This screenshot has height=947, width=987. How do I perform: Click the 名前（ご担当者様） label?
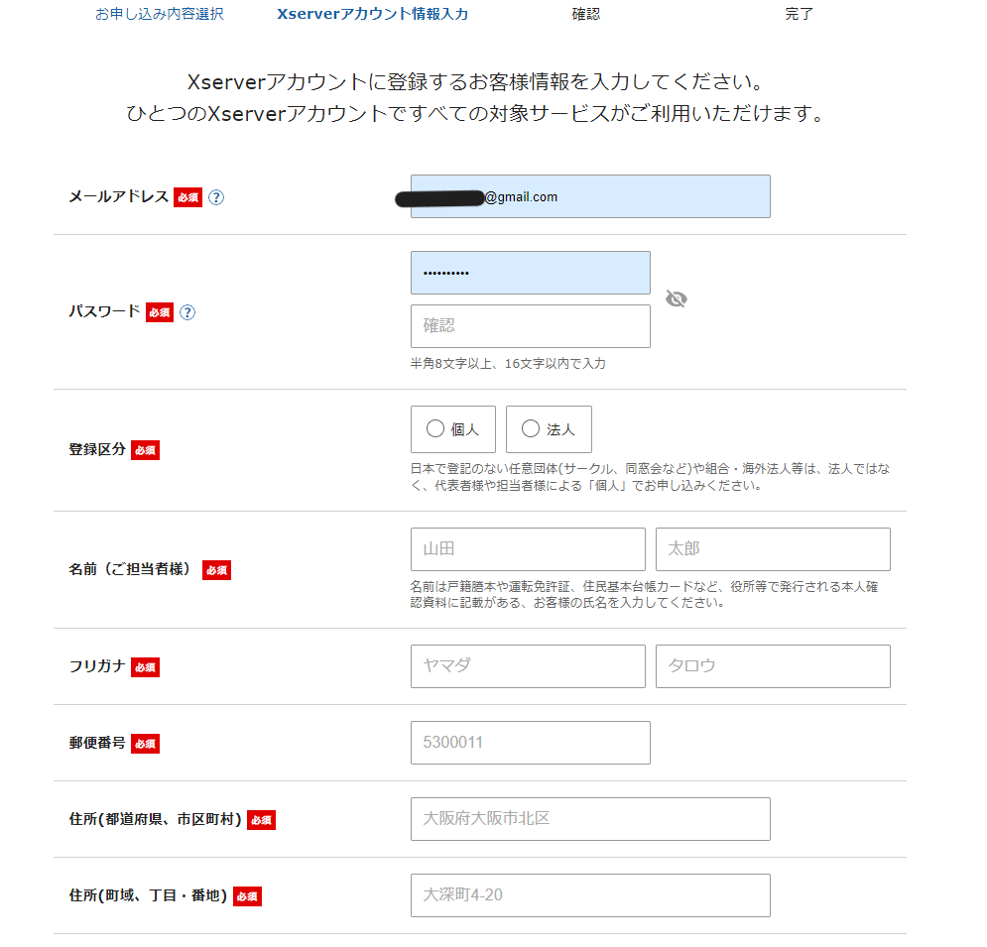click(x=130, y=569)
